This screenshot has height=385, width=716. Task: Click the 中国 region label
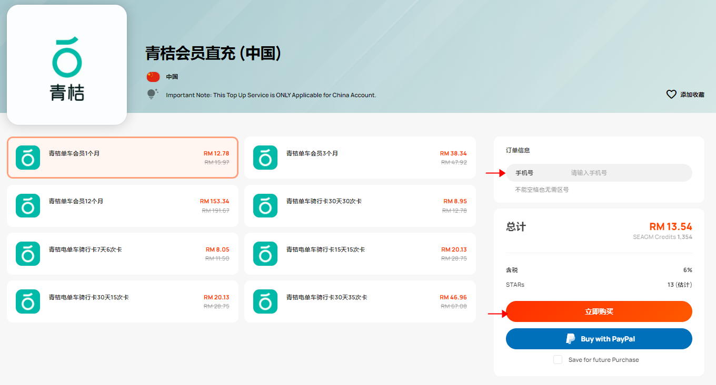click(172, 77)
